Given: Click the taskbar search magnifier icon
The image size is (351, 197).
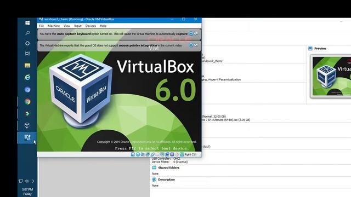Looking at the screenshot, I should (x=27, y=33).
